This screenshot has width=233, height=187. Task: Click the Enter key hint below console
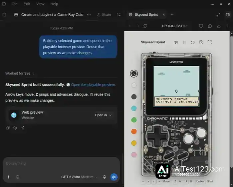pos(200,181)
